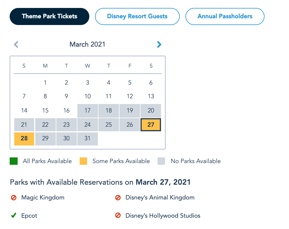Click the Epcot park name

tap(29, 216)
